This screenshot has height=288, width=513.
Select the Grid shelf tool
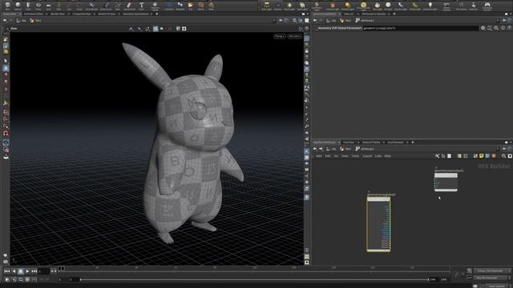[48, 6]
